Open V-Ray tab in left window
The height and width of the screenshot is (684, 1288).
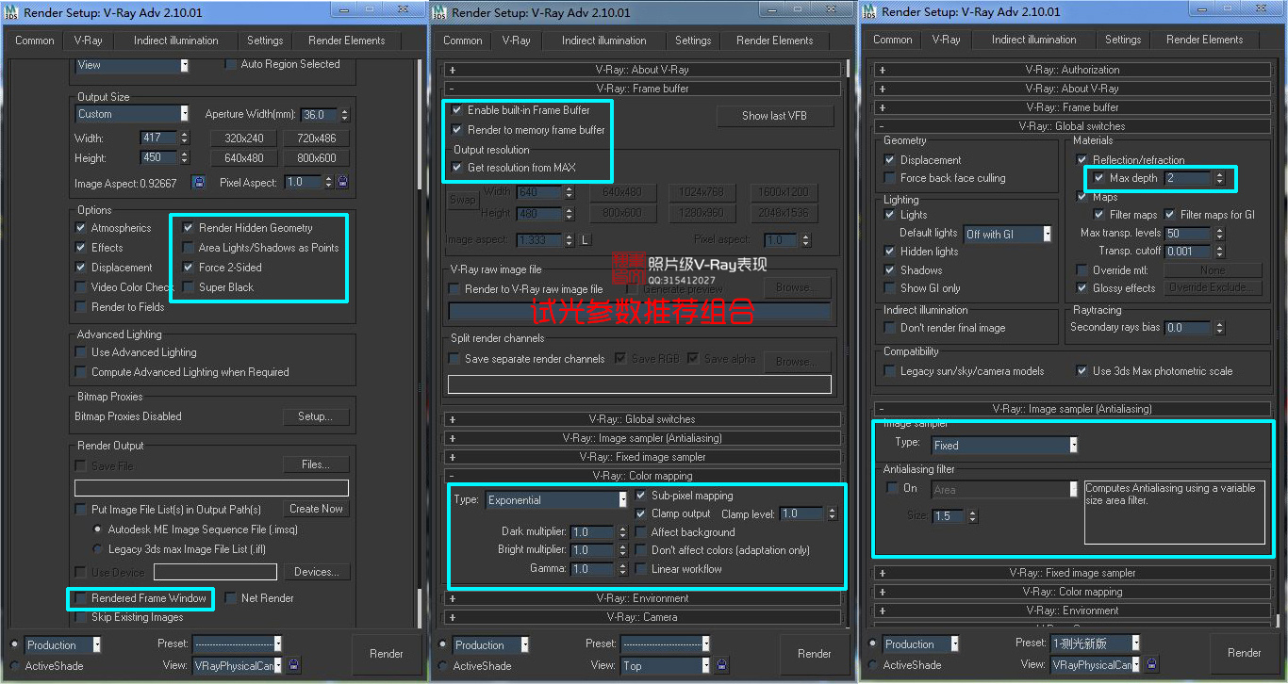pyautogui.click(x=89, y=41)
